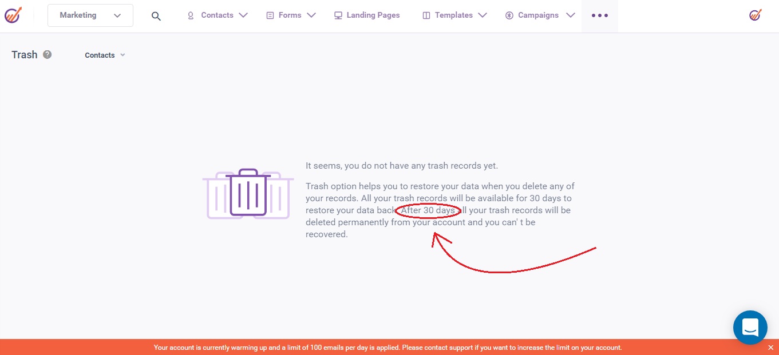This screenshot has height=355, width=779.
Task: Open the Campaigns navigation menu
Action: 540,15
